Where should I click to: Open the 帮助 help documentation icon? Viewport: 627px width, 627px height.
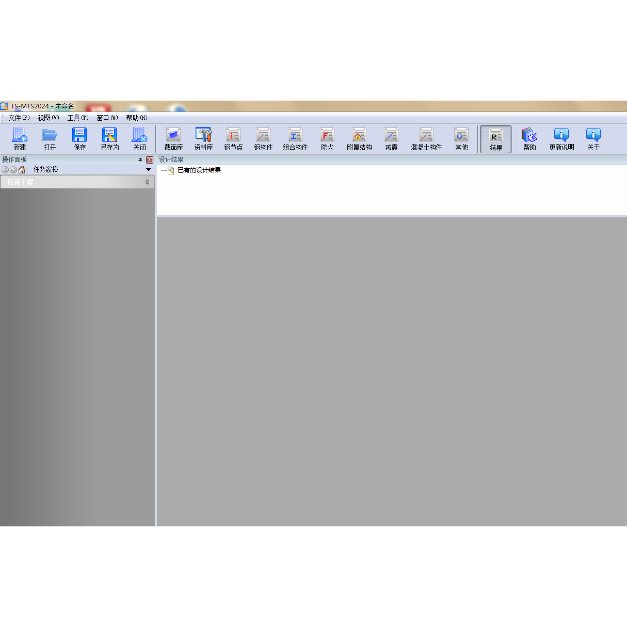(x=529, y=139)
